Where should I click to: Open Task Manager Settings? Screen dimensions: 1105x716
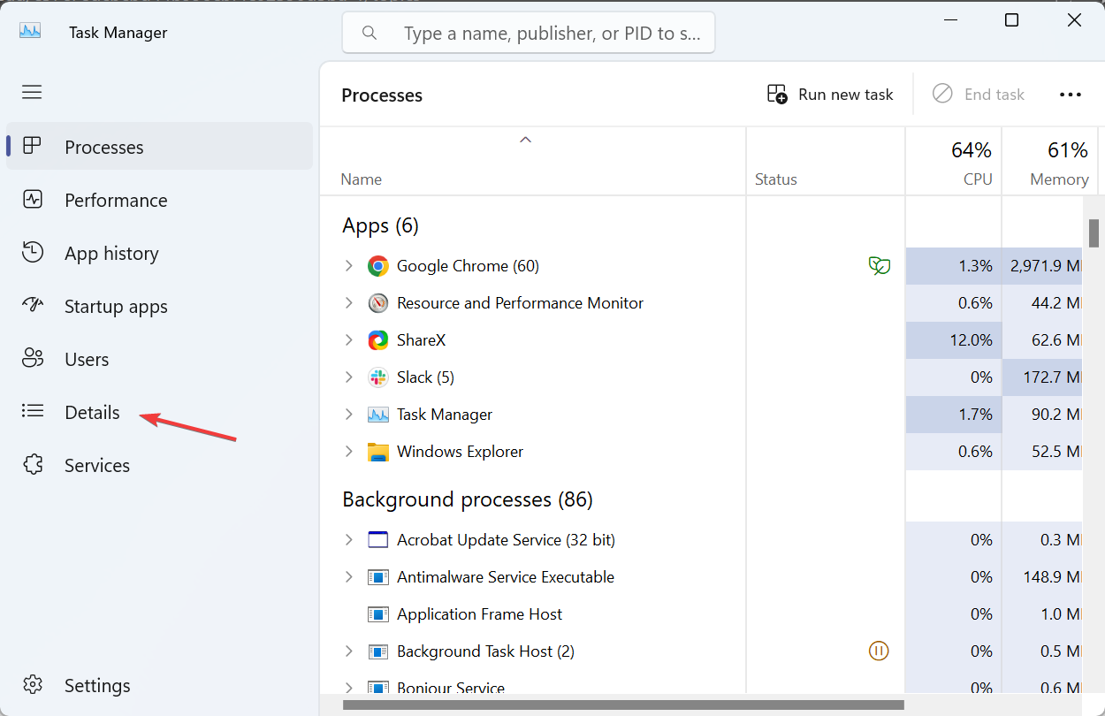(159, 685)
